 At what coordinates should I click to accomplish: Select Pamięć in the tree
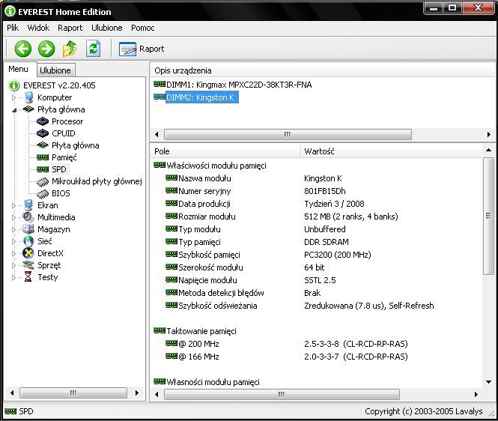point(64,157)
